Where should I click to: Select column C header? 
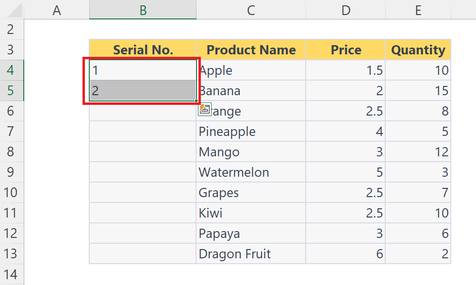click(x=251, y=10)
